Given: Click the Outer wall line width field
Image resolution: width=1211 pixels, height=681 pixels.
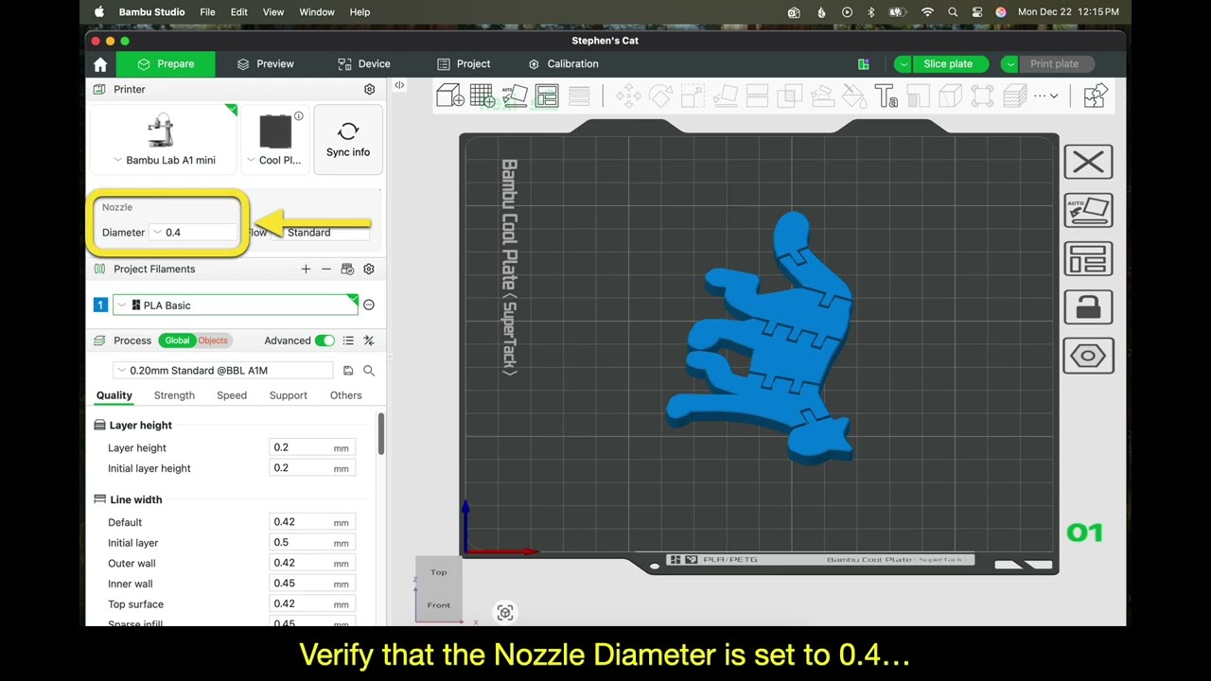Looking at the screenshot, I should (x=312, y=563).
